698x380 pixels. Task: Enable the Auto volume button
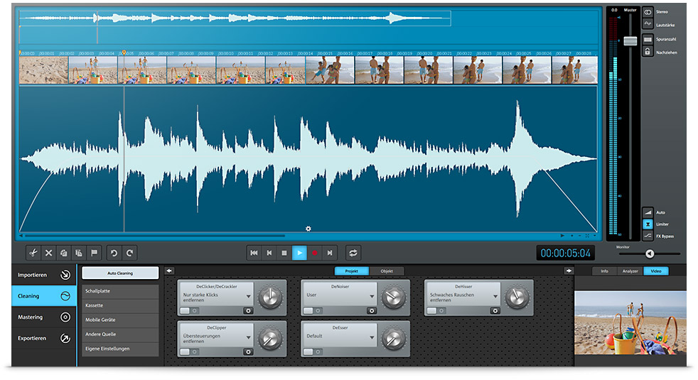pos(648,212)
